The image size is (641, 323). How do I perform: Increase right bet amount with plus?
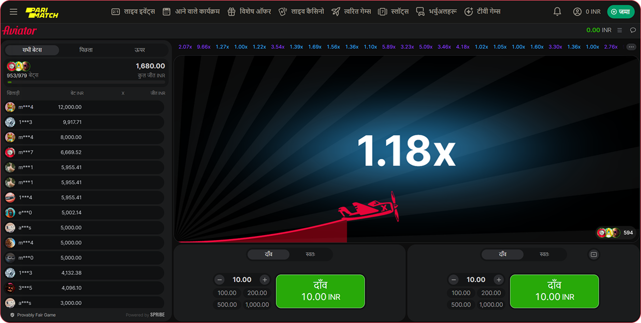(x=498, y=280)
